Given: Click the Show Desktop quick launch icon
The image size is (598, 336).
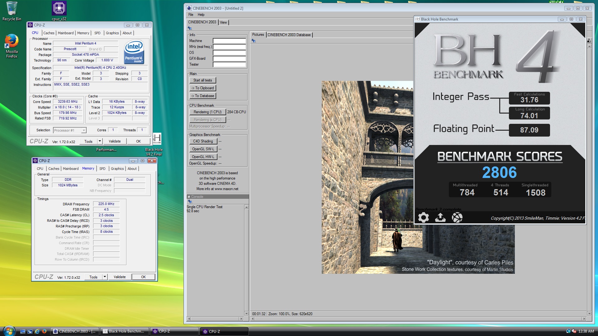Looking at the screenshot, I should coord(22,331).
